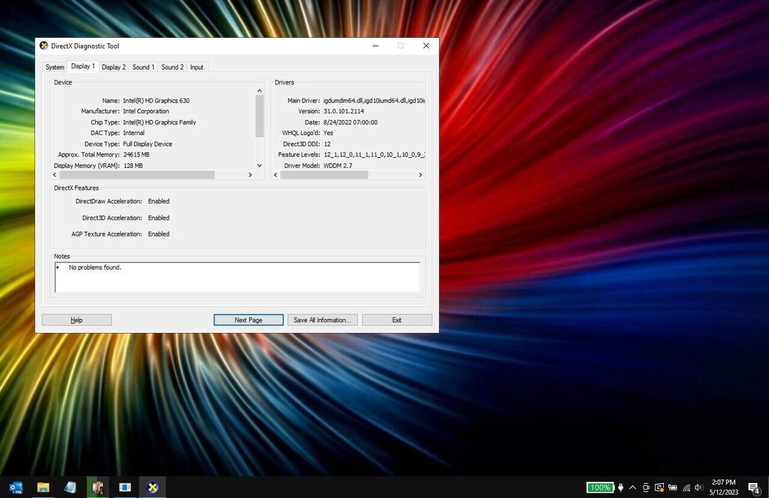
Task: Click Device panel scroll right arrow
Action: coord(251,175)
